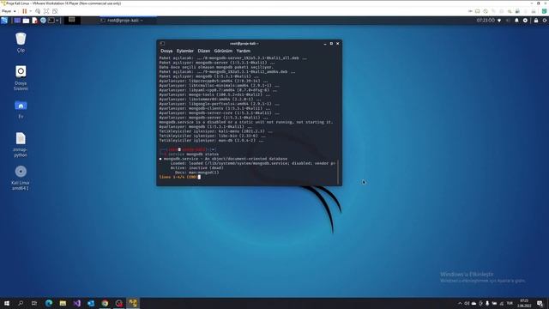Open the Player menu in VMware
The width and height of the screenshot is (549, 309).
[9, 11]
